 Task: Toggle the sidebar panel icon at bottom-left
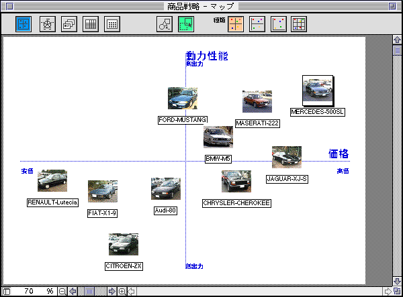click(x=7, y=292)
